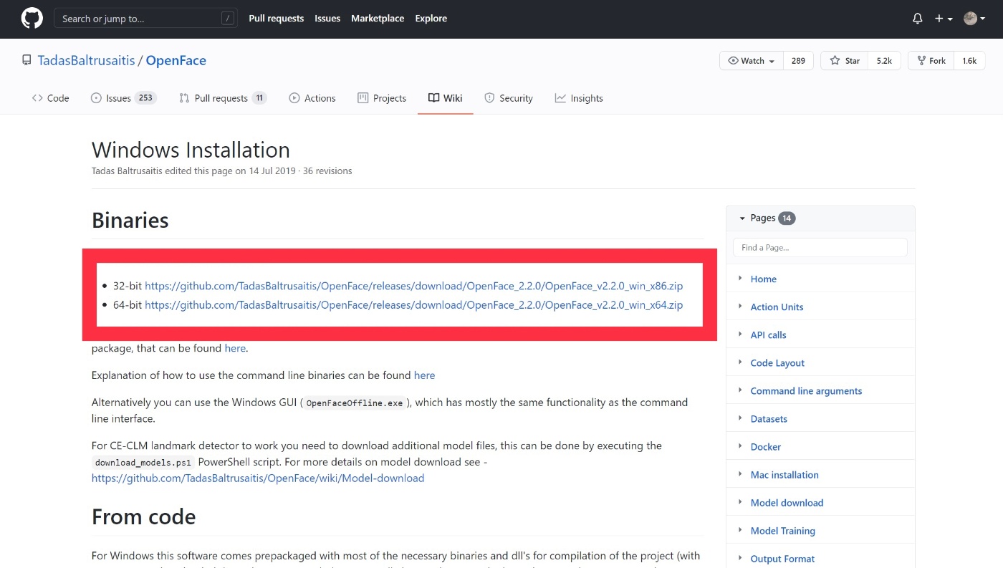Focus the Search or jump to field
This screenshot has width=1003, height=568.
[145, 19]
